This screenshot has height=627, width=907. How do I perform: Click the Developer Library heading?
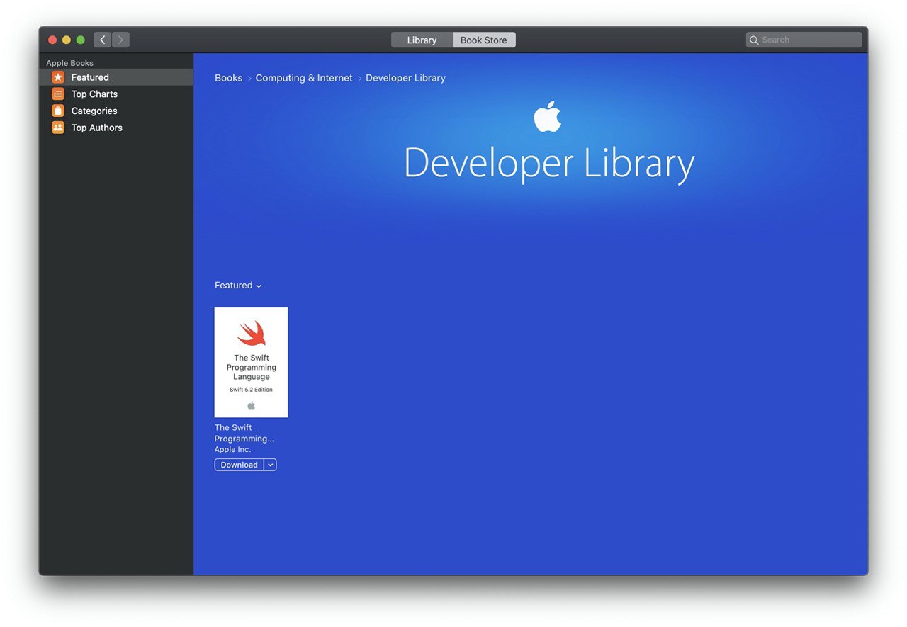[549, 164]
